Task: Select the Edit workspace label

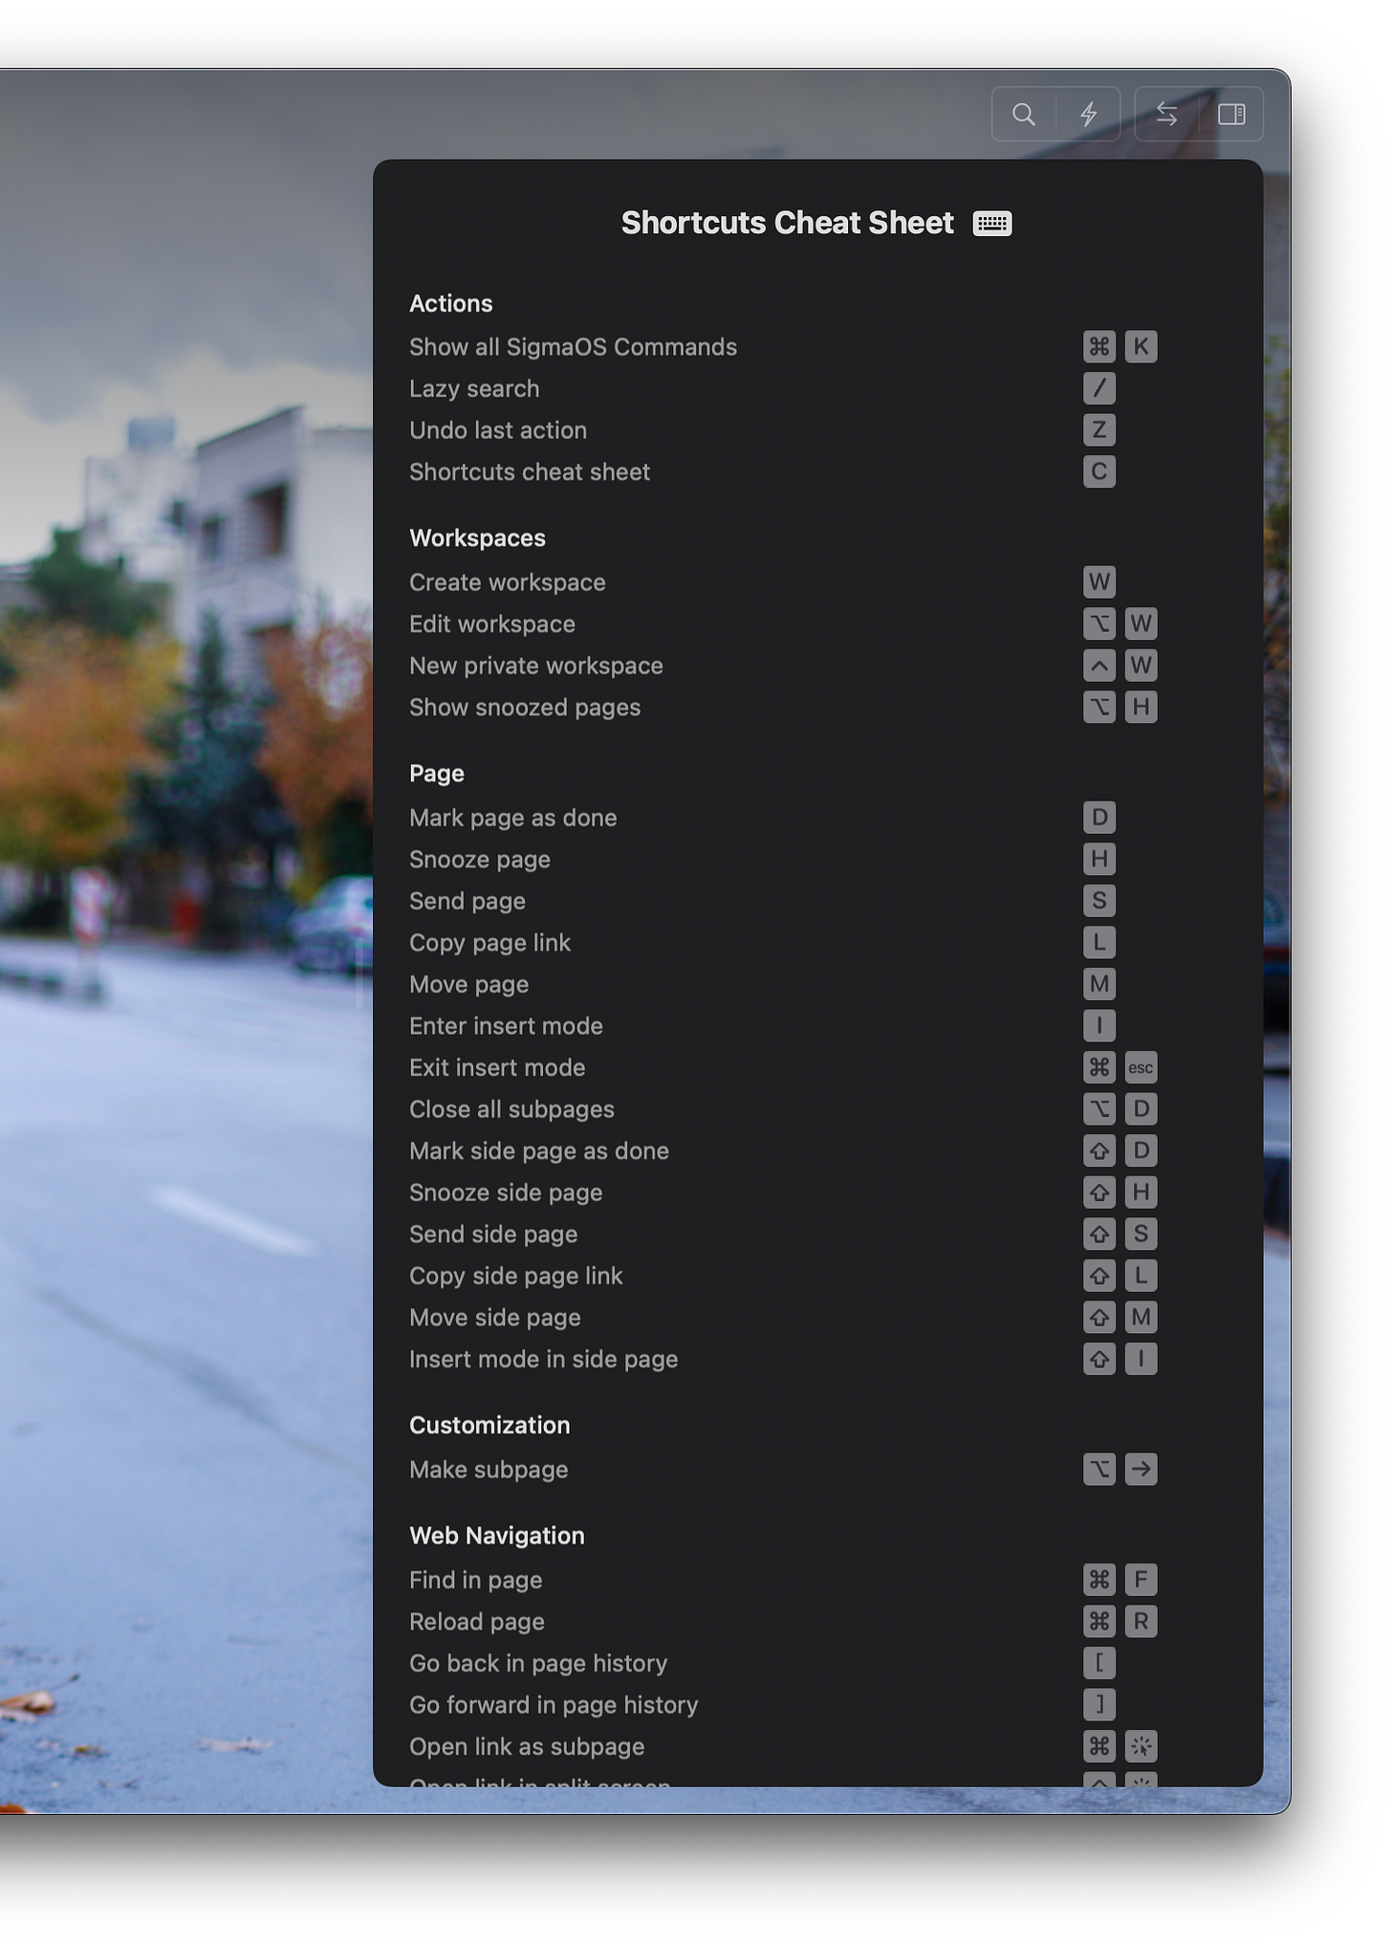Action: [492, 624]
